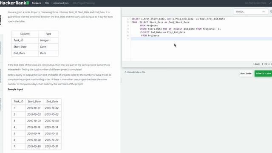Open the MySQL language dropdown
Image resolution: width=272 pixels, height=153 pixels.
pos(250,11)
